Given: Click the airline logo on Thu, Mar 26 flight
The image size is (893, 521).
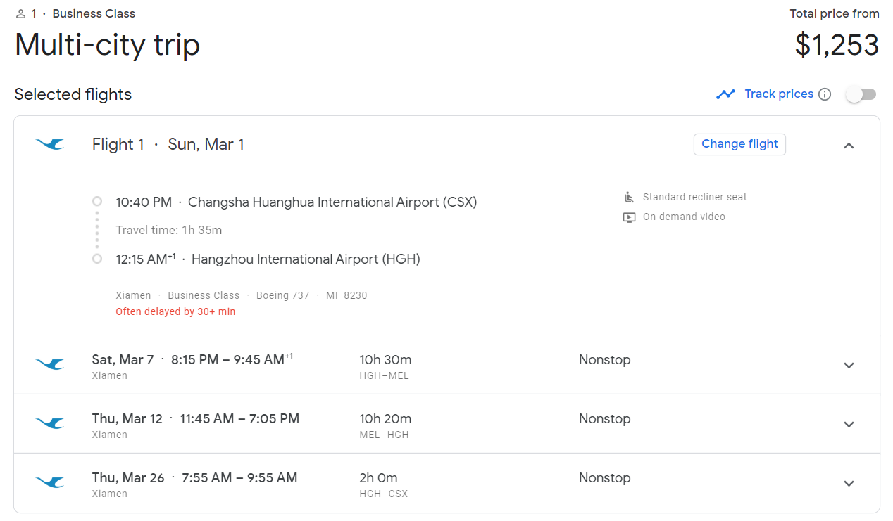Looking at the screenshot, I should click(x=50, y=482).
